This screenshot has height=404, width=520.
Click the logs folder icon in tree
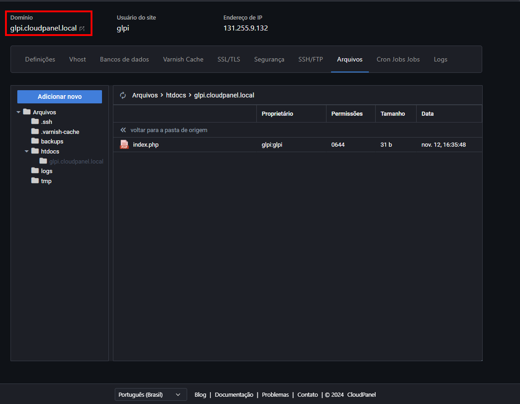[35, 171]
